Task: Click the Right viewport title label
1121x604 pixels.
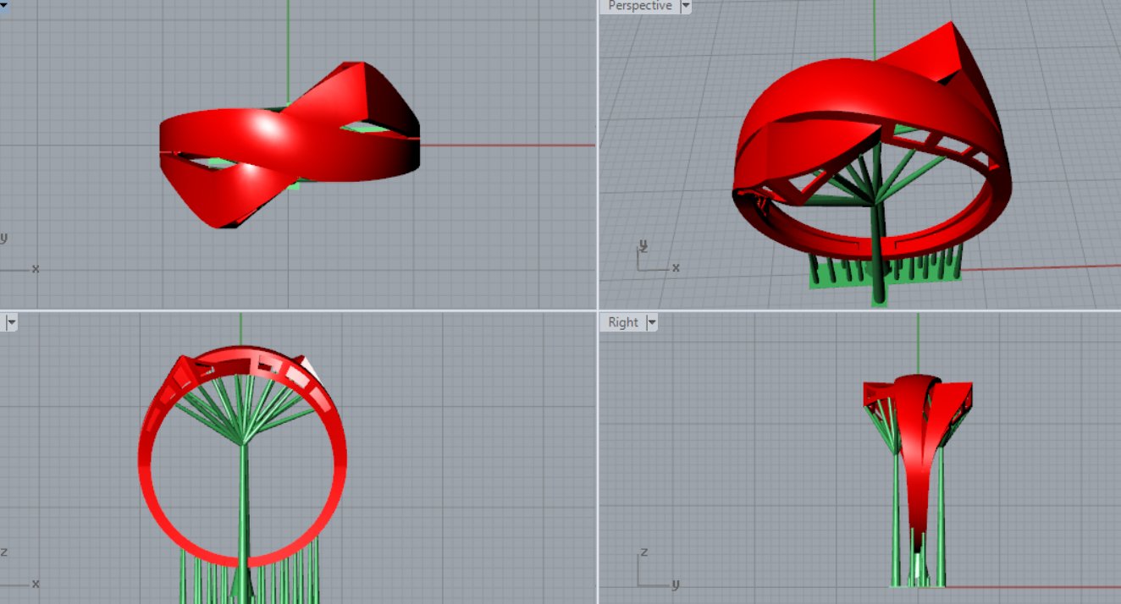Action: [x=623, y=322]
